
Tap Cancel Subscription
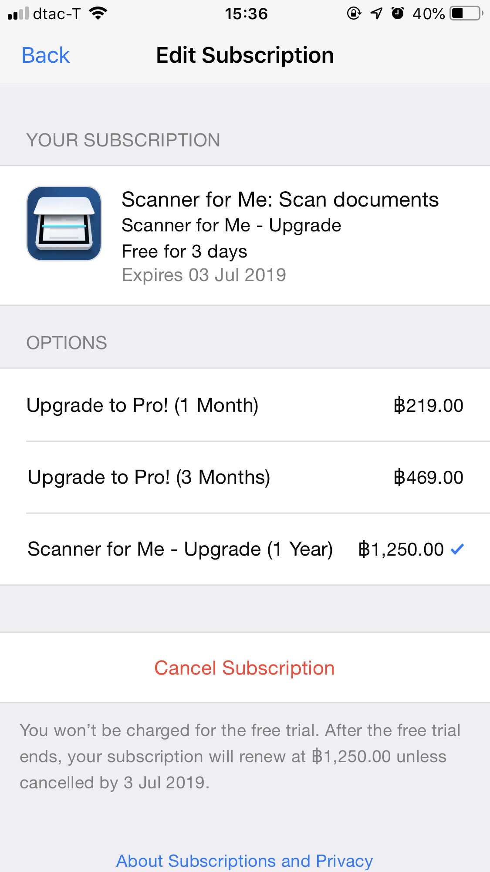pos(244,668)
